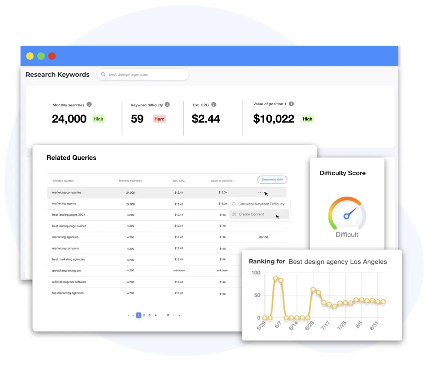Choose Create Content from the popup menu

[259, 214]
